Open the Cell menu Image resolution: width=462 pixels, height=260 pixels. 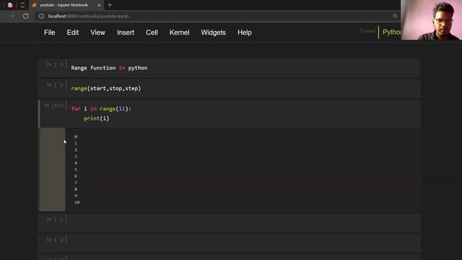click(152, 32)
